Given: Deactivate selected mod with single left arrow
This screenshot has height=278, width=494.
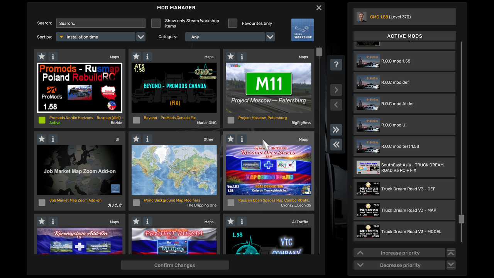Looking at the screenshot, I should 336,105.
